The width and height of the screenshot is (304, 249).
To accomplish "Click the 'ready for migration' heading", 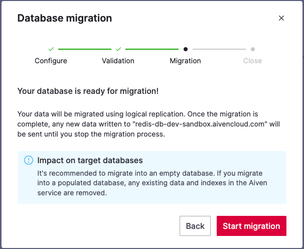I will click(88, 91).
